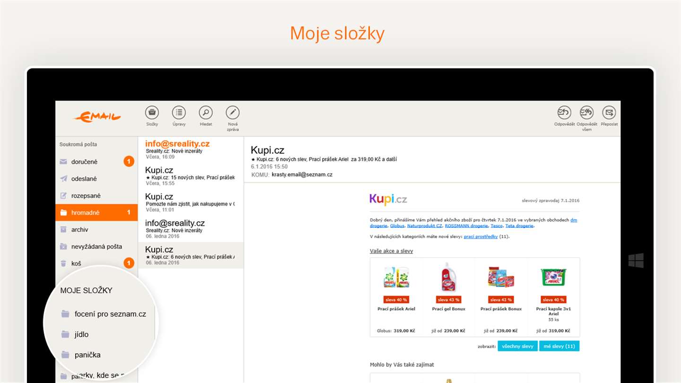Click the Prací prášek Ariel product image
The image size is (681, 383).
click(396, 278)
